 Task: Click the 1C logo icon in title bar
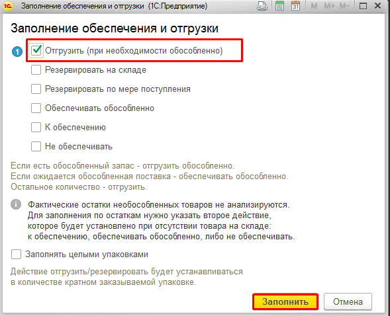coord(8,6)
